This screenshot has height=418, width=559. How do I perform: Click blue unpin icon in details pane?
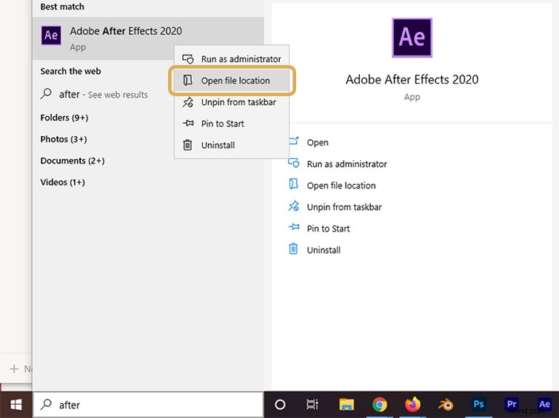pos(293,206)
